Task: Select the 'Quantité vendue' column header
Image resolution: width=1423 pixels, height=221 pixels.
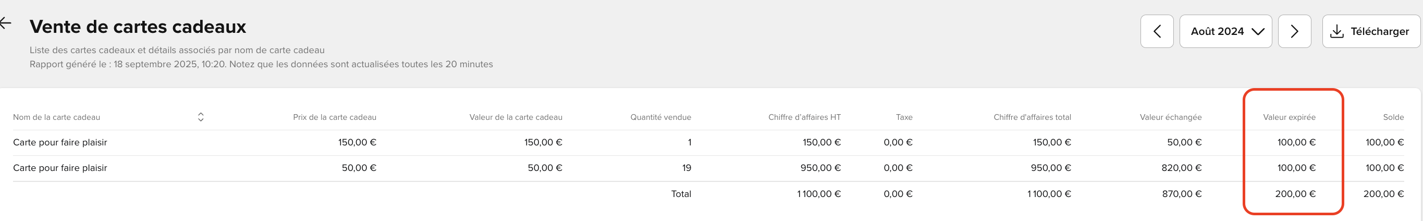Action: tap(661, 117)
